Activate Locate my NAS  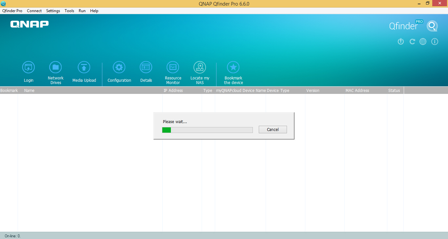pyautogui.click(x=200, y=67)
